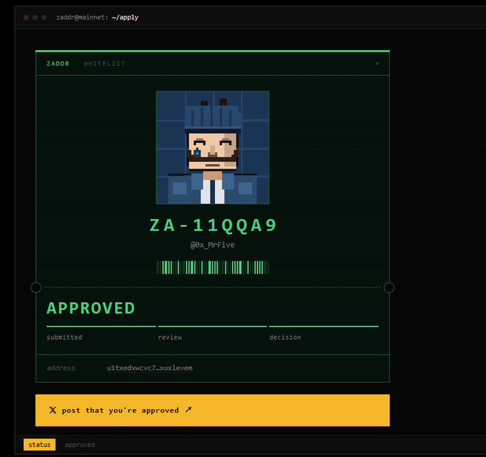Click the "submitted" progress step
This screenshot has height=457, width=486.
pyautogui.click(x=101, y=333)
